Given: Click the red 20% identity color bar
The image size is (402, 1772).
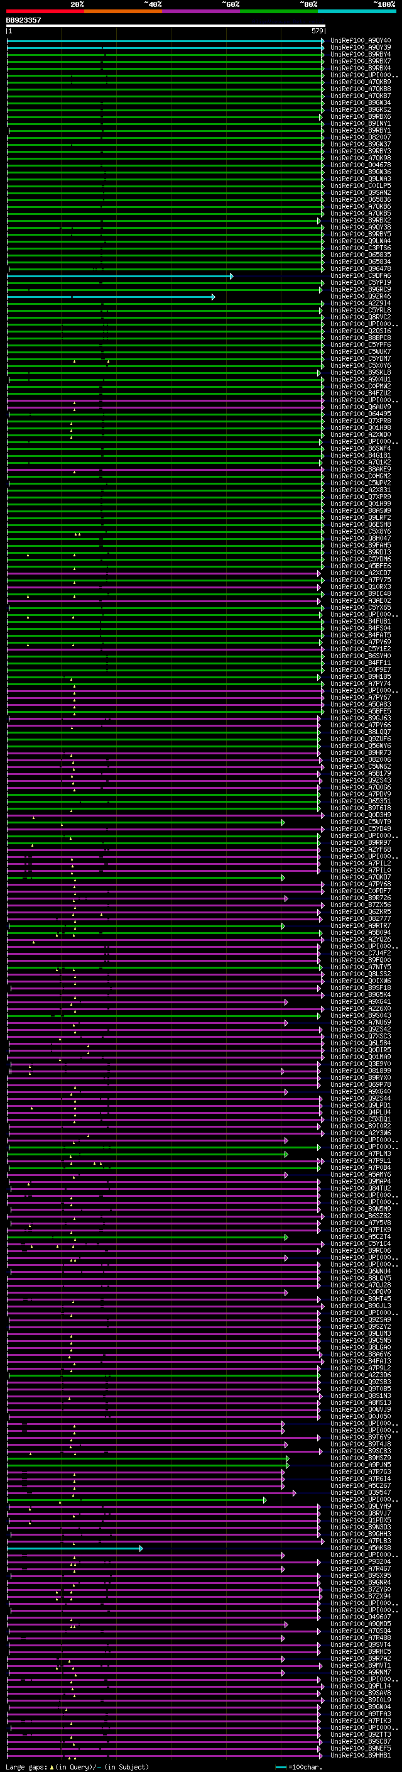Looking at the screenshot, I should click(x=45, y=12).
